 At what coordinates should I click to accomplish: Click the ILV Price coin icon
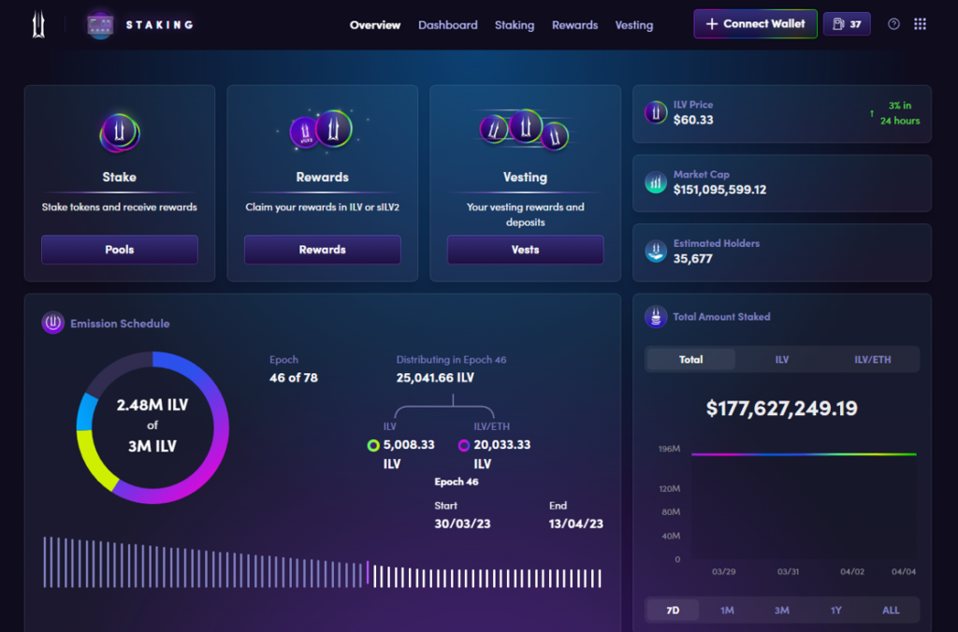(656, 112)
